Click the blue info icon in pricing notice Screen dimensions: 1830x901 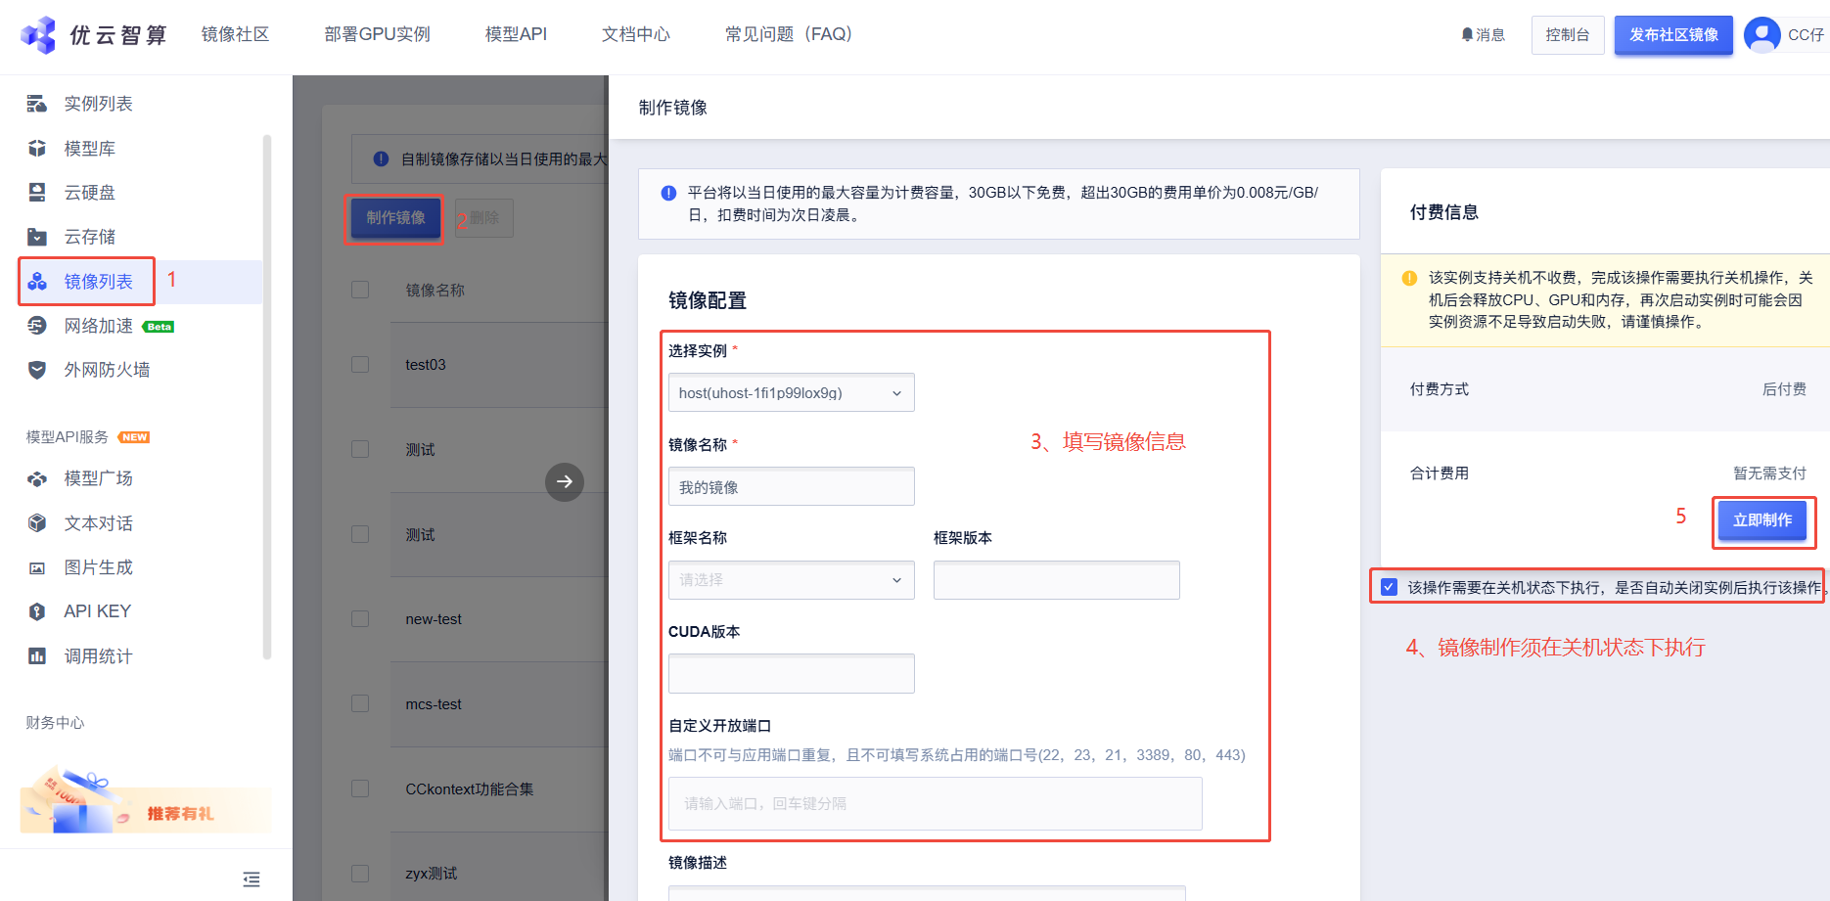pos(668,193)
